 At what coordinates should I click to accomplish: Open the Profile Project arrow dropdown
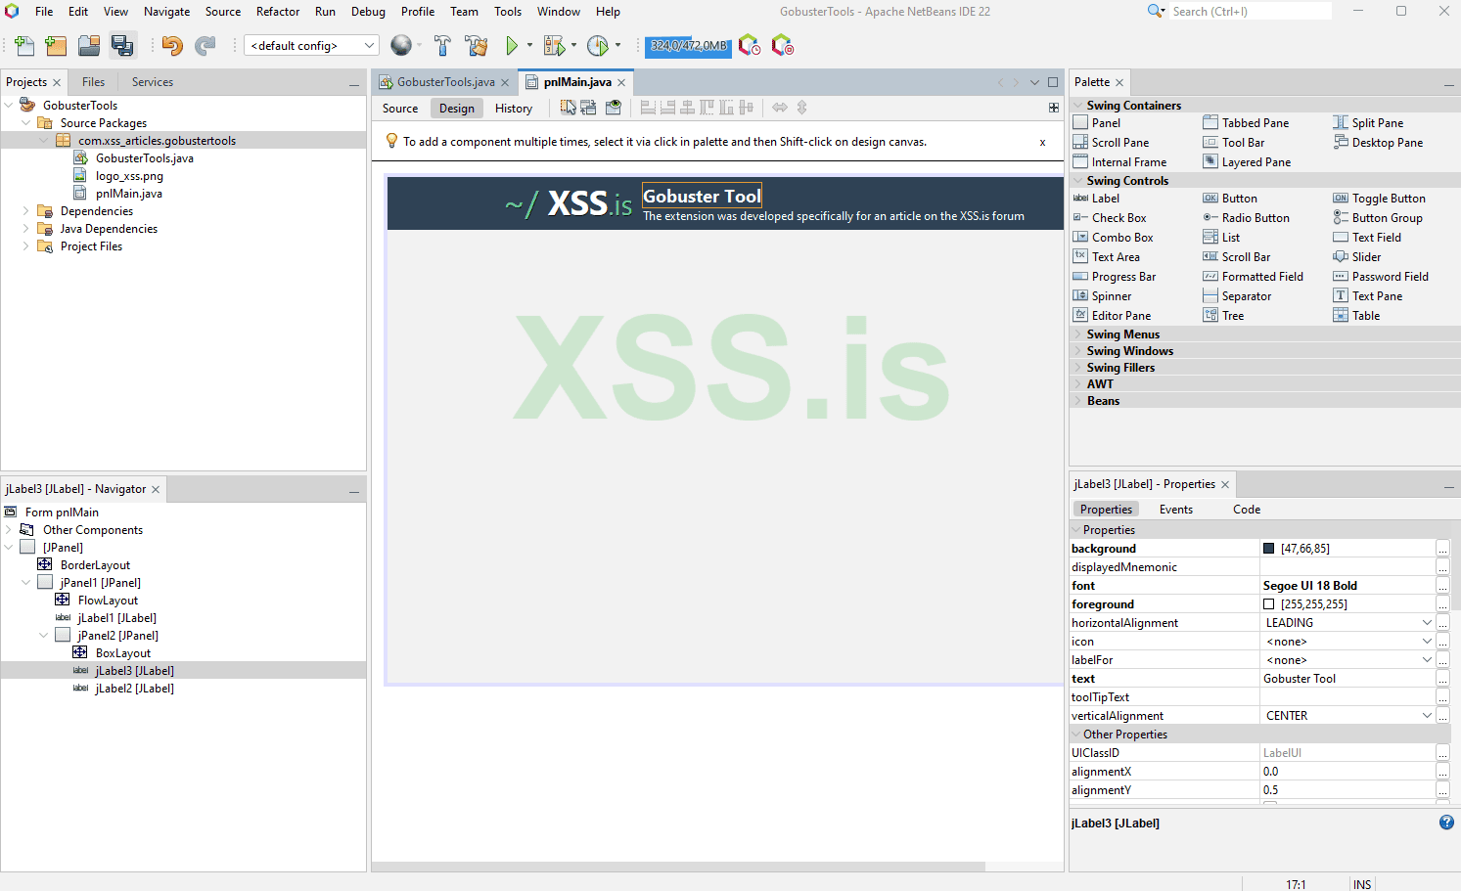pyautogui.click(x=618, y=46)
